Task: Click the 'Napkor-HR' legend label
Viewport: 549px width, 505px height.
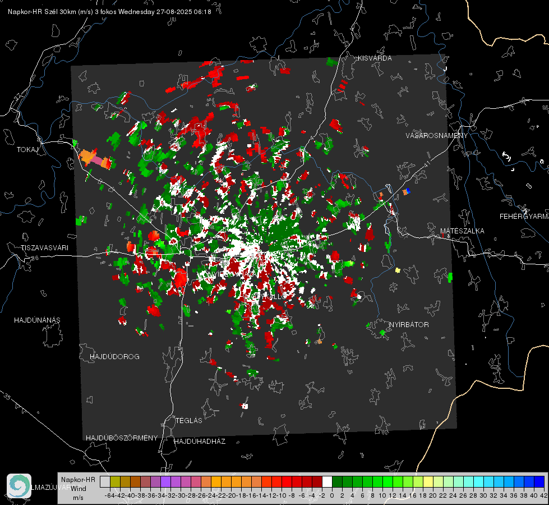Action: coord(78,479)
